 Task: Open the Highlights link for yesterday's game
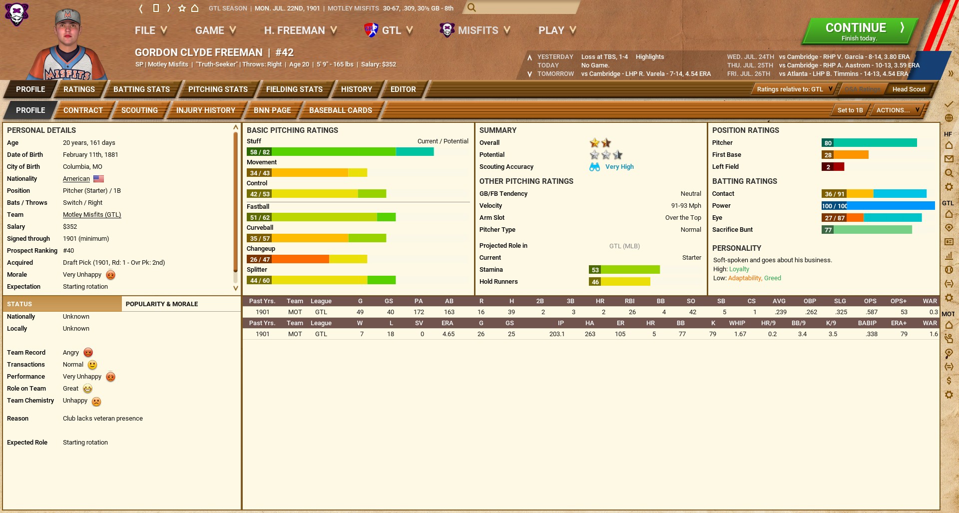(650, 57)
